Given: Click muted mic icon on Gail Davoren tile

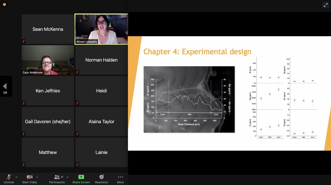Looking at the screenshot, I should tap(24, 134).
